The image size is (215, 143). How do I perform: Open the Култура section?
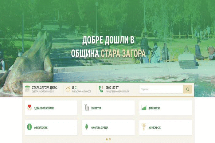(108, 108)
